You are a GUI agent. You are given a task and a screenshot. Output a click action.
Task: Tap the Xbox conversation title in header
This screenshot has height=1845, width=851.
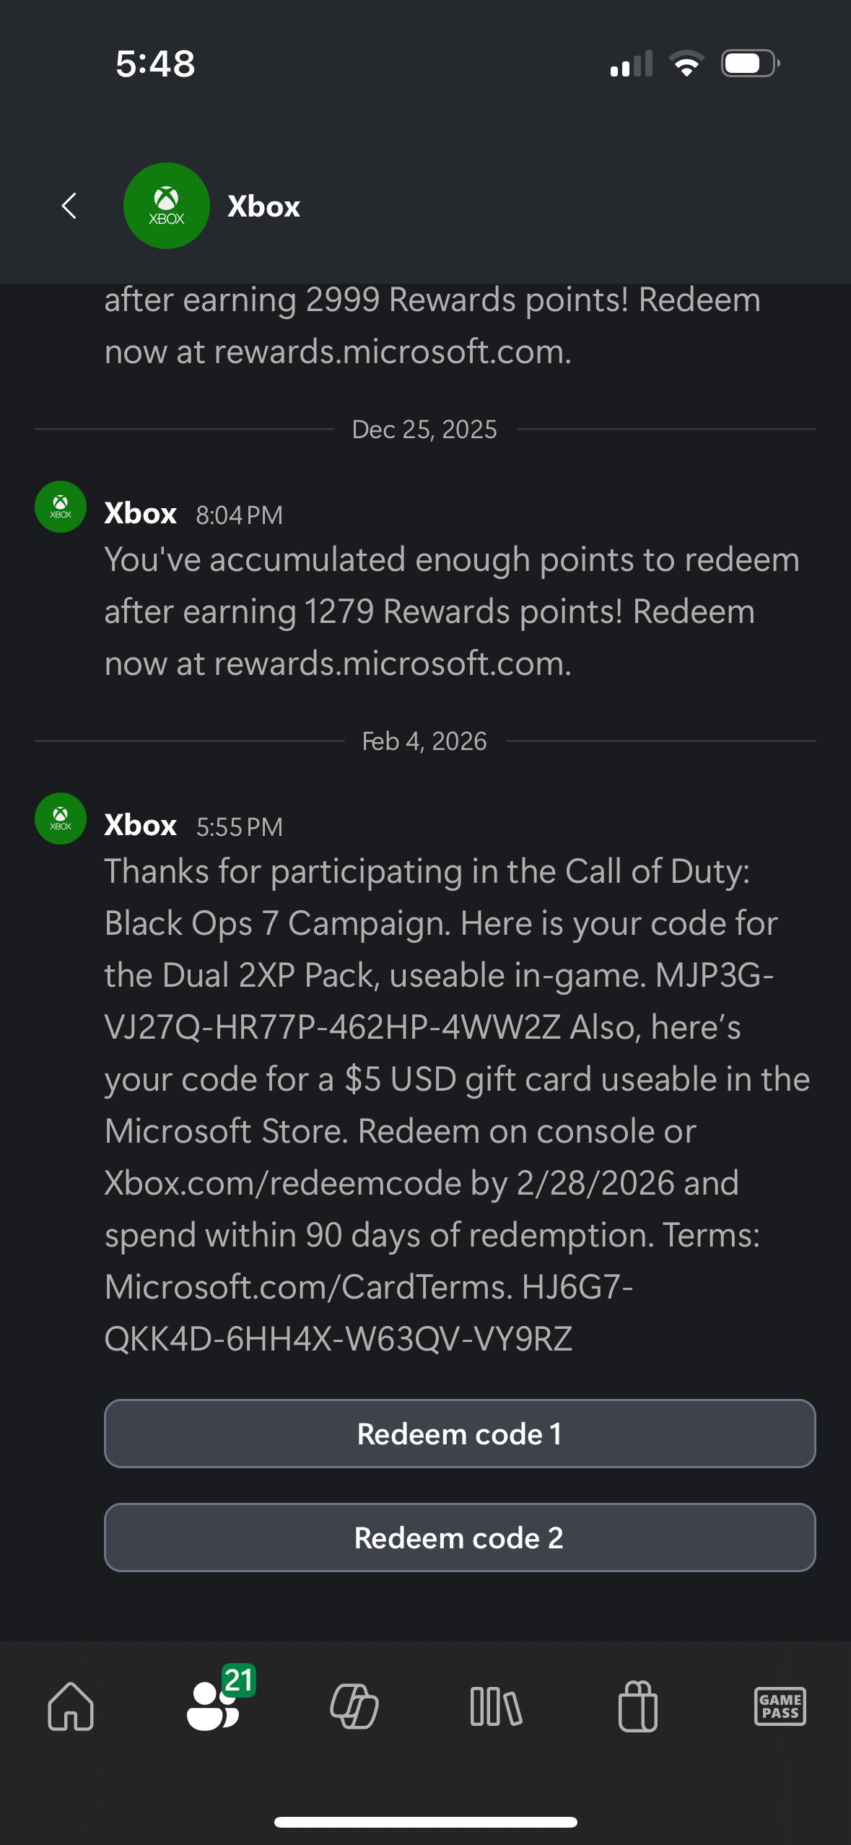tap(263, 206)
